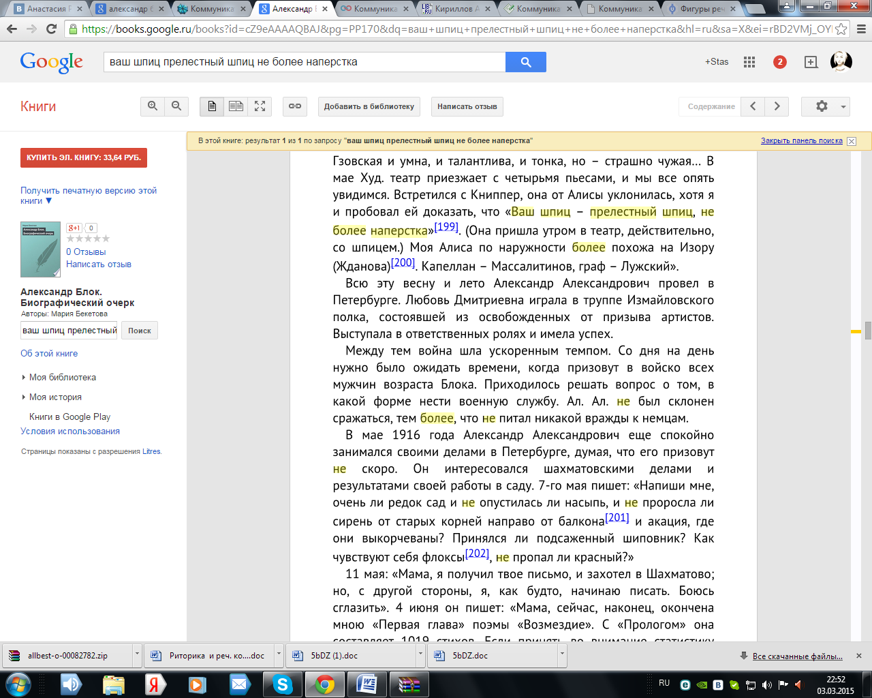Open Закрыть панель поиска link
This screenshot has width=872, height=698.
(x=802, y=141)
